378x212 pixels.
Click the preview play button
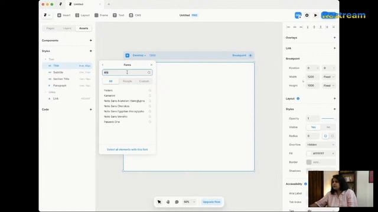pyautogui.click(x=315, y=15)
